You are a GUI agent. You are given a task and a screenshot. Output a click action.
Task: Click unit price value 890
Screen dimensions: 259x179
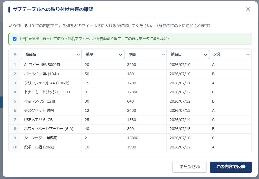click(x=131, y=129)
